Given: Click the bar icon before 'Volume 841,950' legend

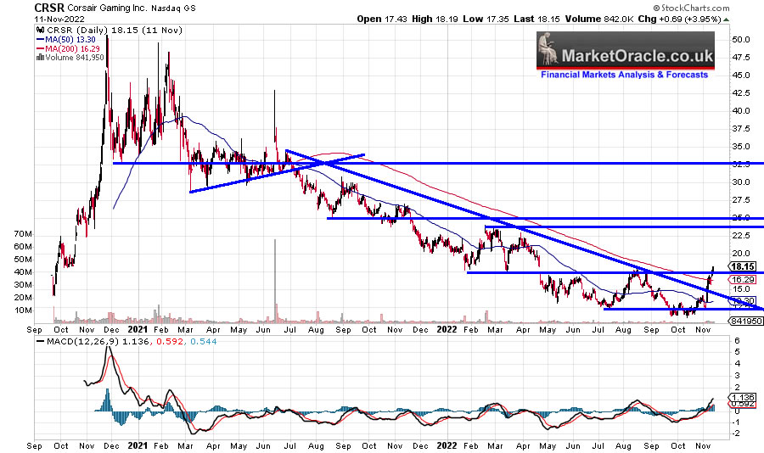Looking at the screenshot, I should tap(40, 58).
